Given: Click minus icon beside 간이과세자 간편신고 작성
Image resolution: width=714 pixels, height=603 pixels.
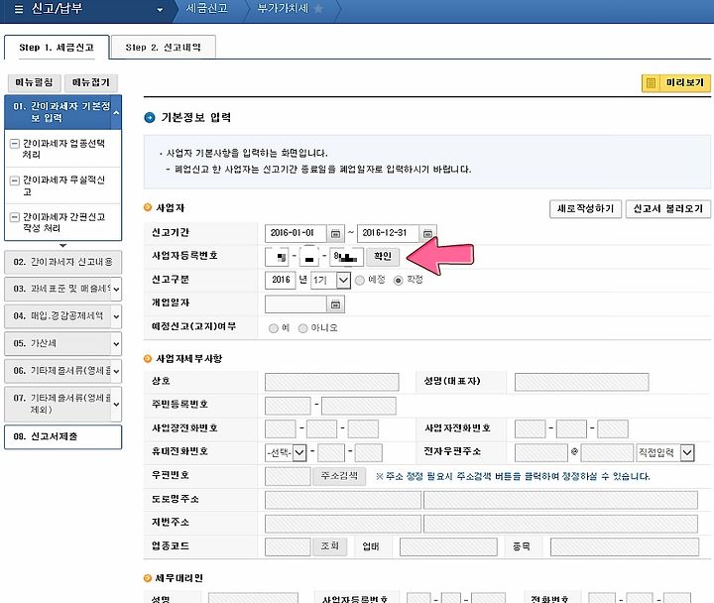Looking at the screenshot, I should [x=15, y=217].
